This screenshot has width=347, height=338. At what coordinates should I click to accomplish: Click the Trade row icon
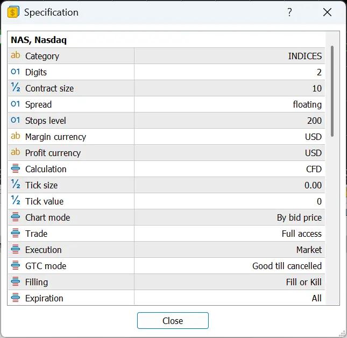pos(16,233)
